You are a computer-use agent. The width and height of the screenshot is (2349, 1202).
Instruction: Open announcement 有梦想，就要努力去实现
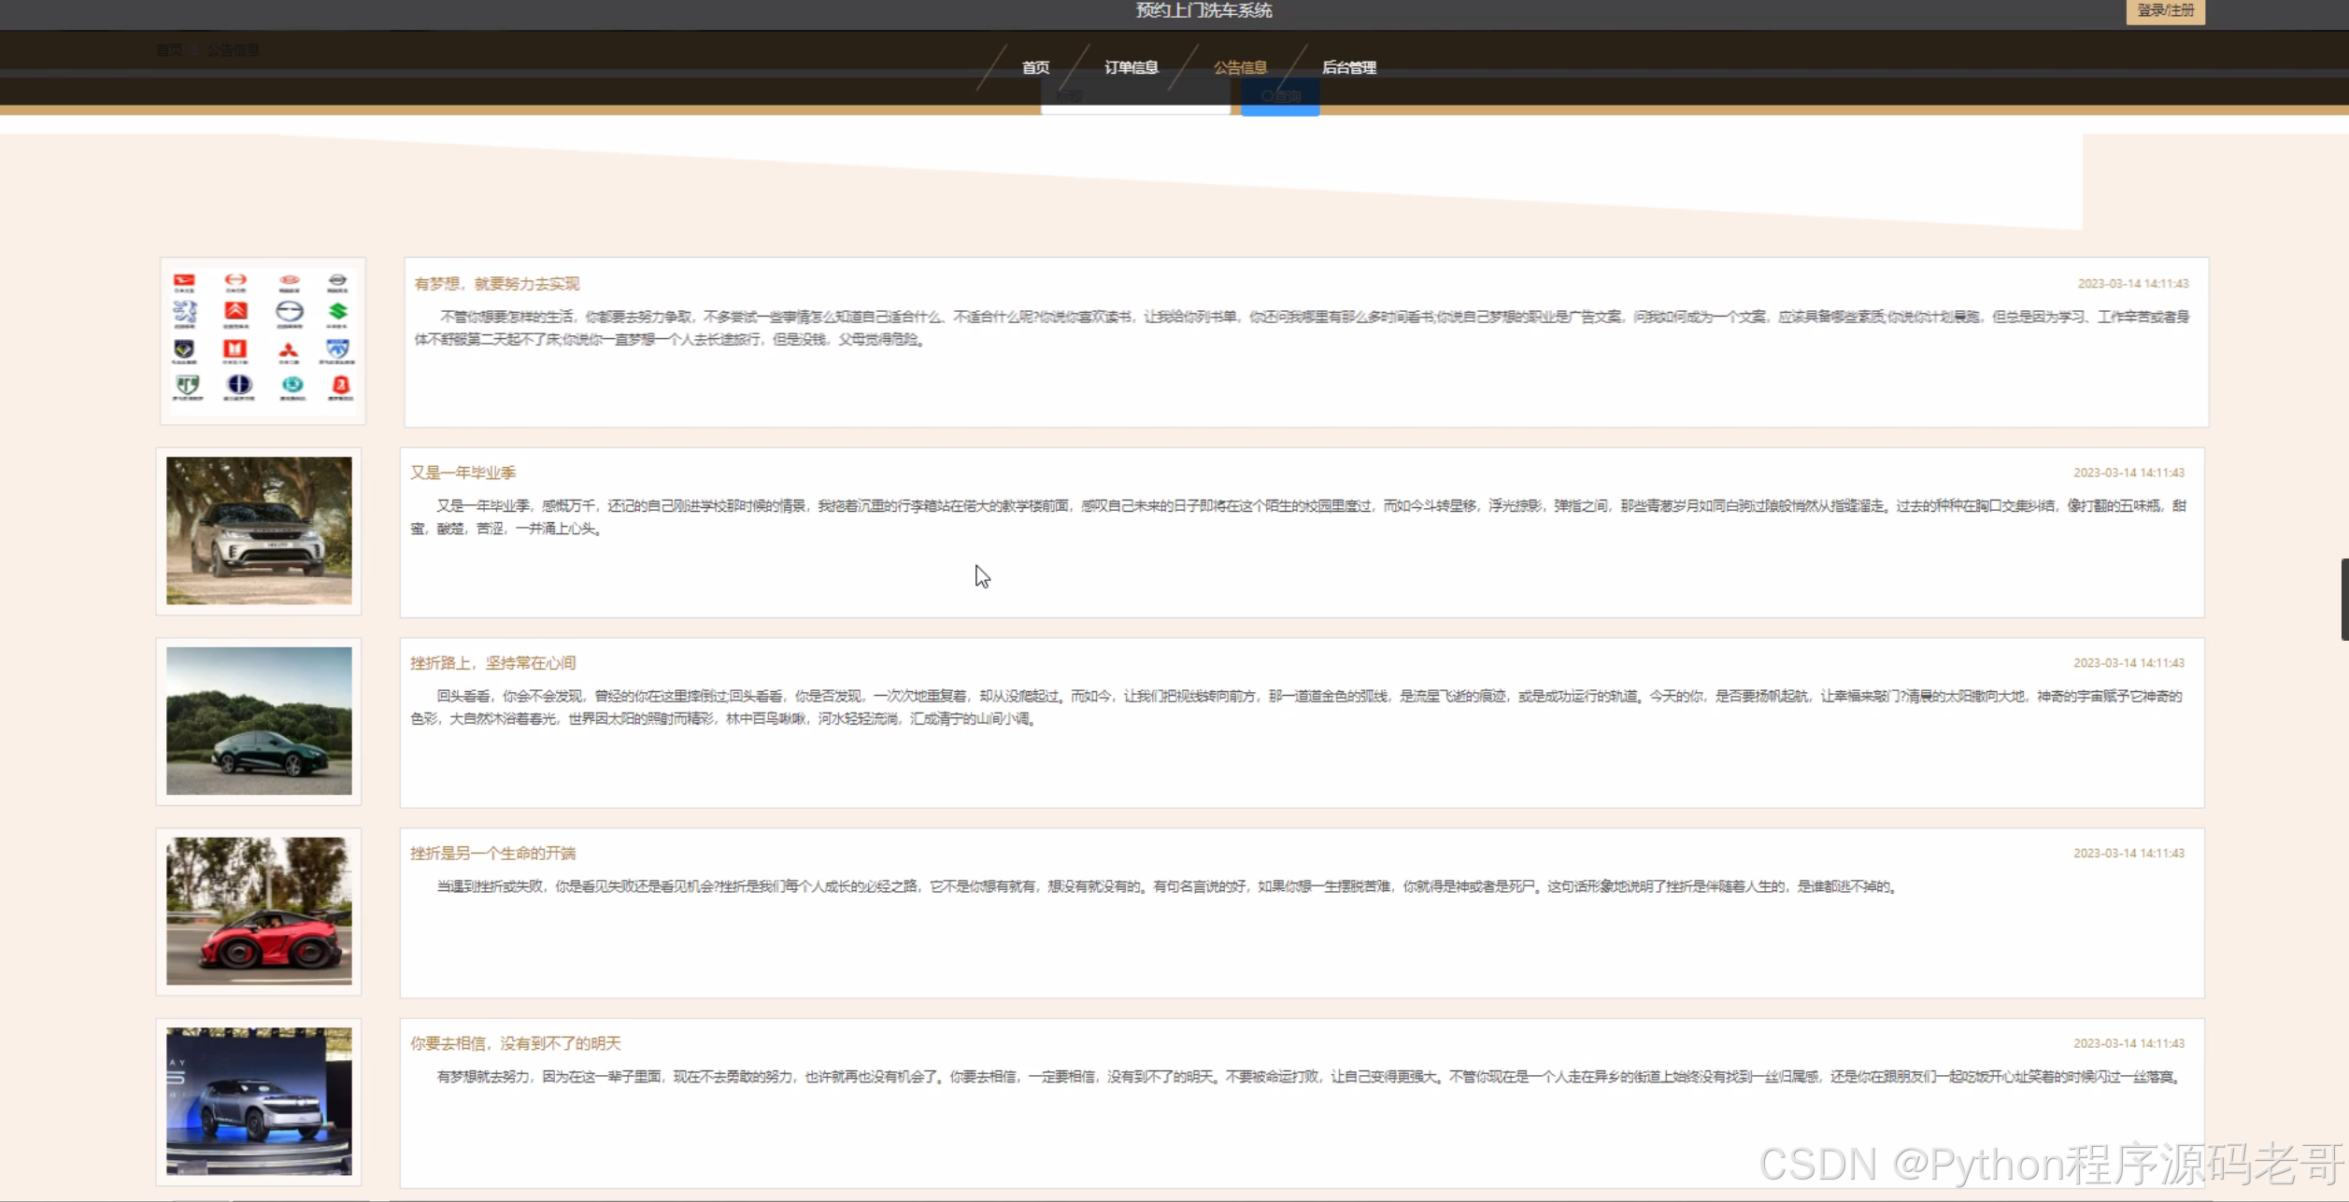496,284
